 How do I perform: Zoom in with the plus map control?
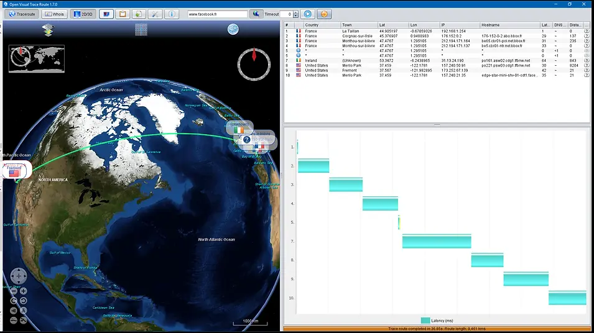23,291
